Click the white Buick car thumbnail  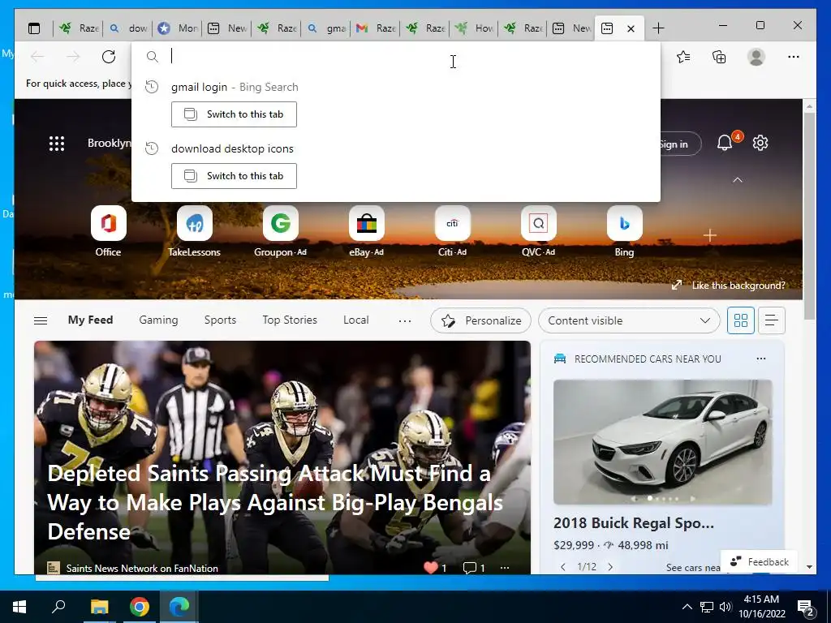coord(662,442)
